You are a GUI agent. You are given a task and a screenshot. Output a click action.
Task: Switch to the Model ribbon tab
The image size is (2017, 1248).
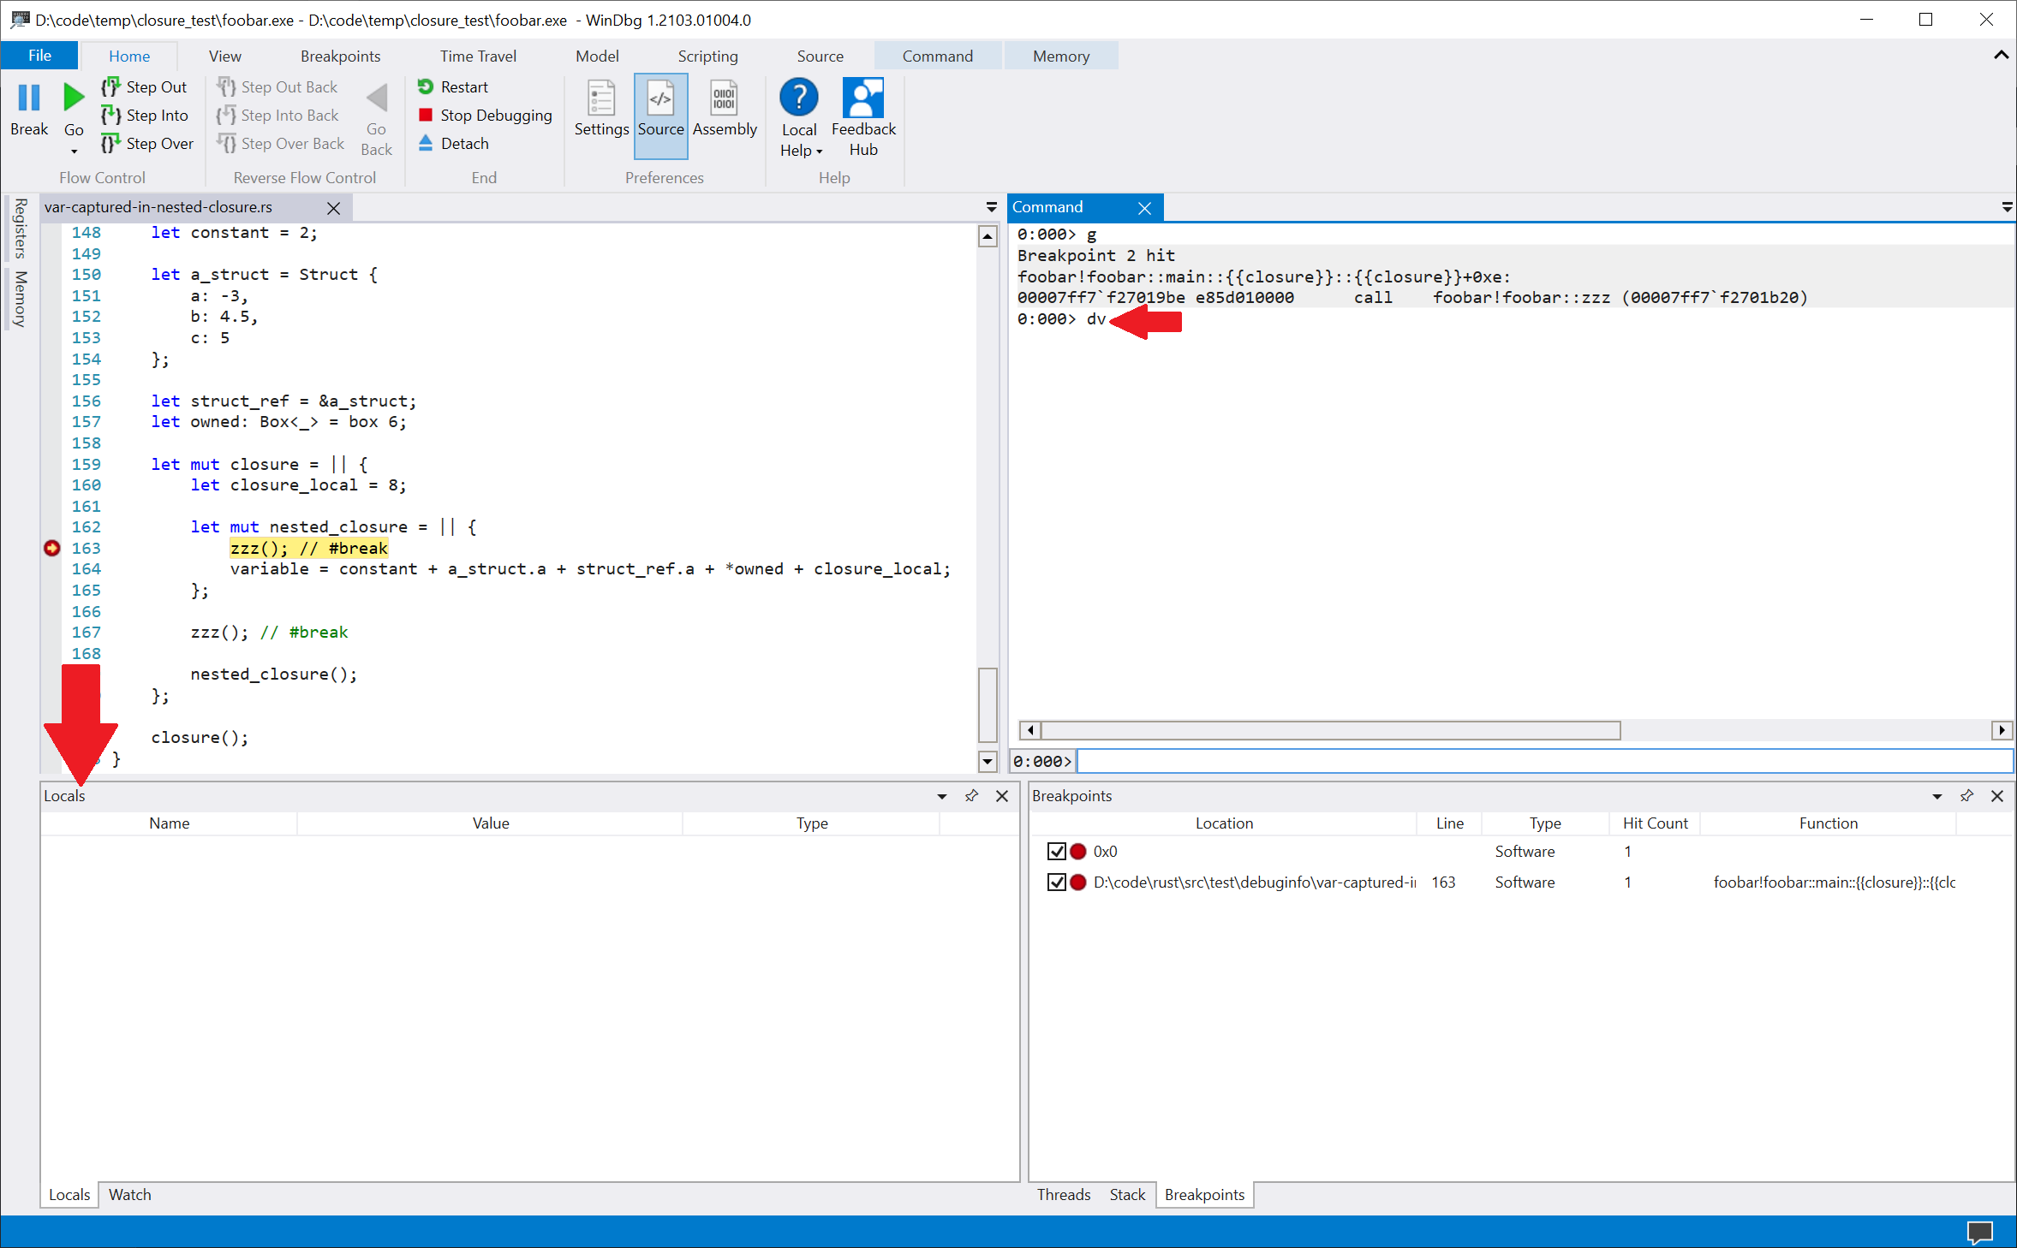point(597,56)
